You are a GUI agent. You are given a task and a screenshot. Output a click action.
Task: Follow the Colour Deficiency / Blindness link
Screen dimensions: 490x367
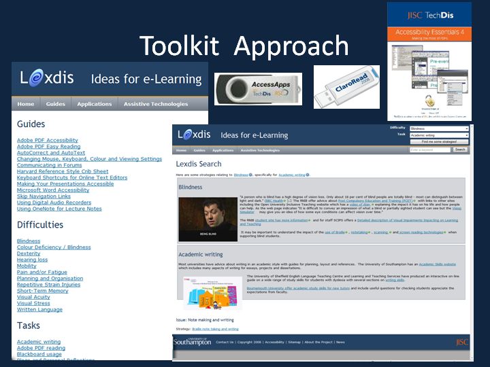(54, 247)
